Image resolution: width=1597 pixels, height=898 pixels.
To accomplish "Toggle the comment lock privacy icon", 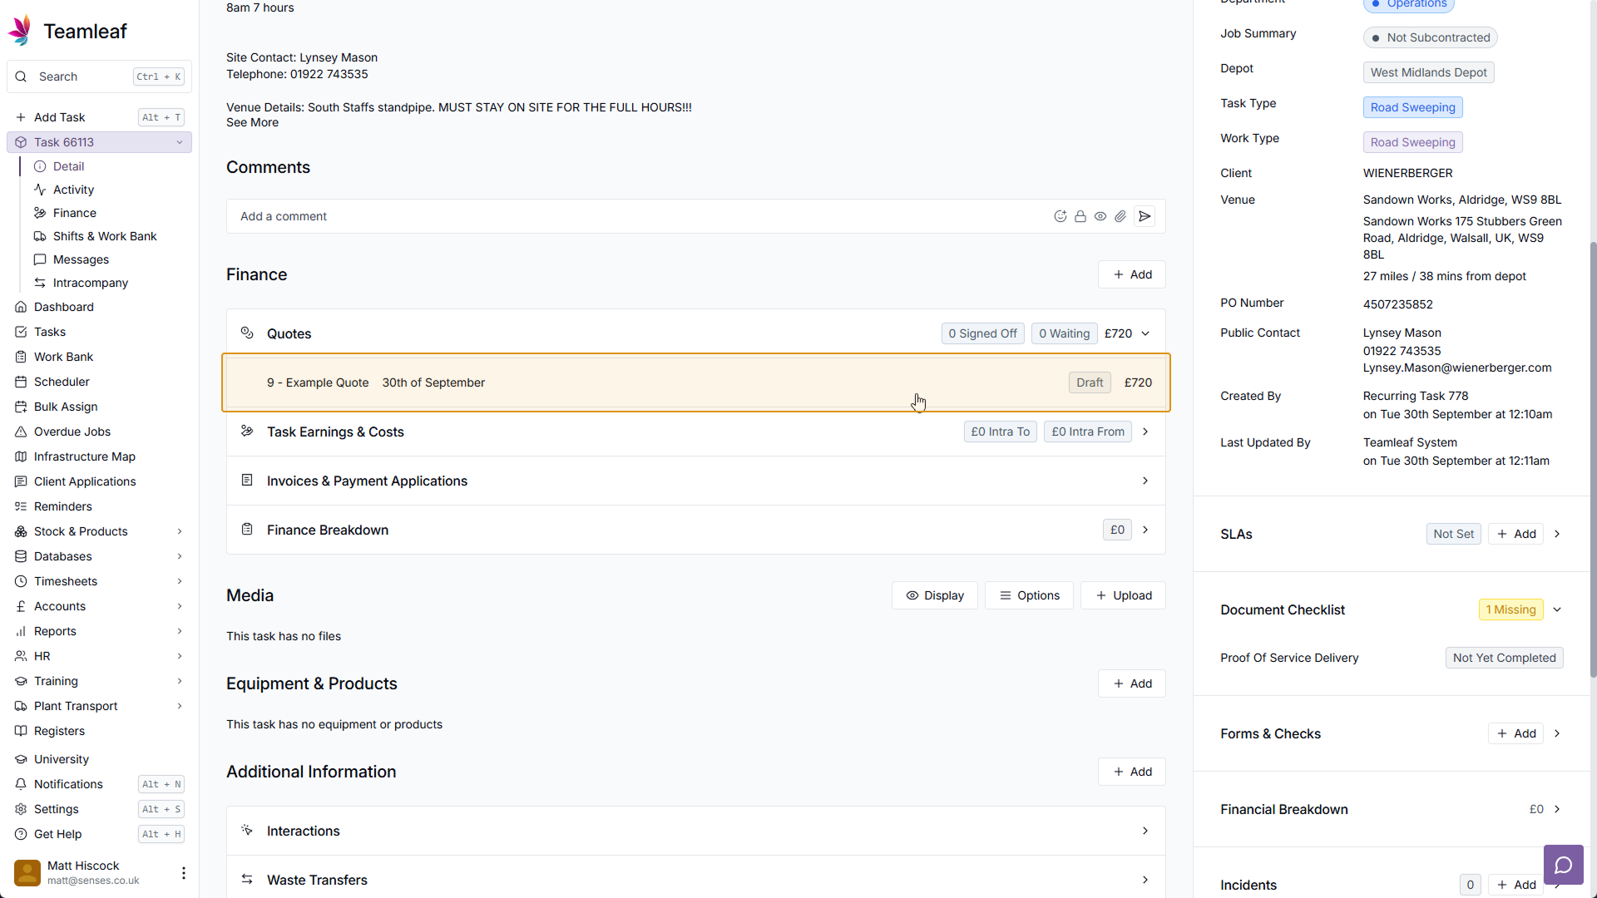I will click(1080, 216).
